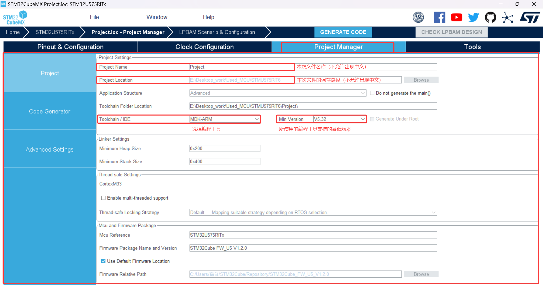Select the Project side tab
Viewport: 543px width, 288px height.
click(50, 73)
